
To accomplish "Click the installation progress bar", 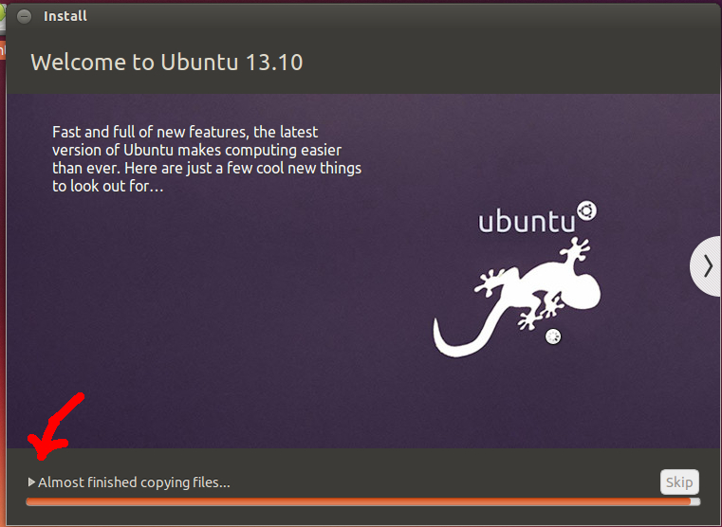I will pos(362,501).
